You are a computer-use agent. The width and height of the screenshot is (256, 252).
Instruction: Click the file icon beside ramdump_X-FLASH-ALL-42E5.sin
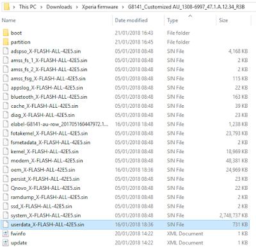[6, 197]
